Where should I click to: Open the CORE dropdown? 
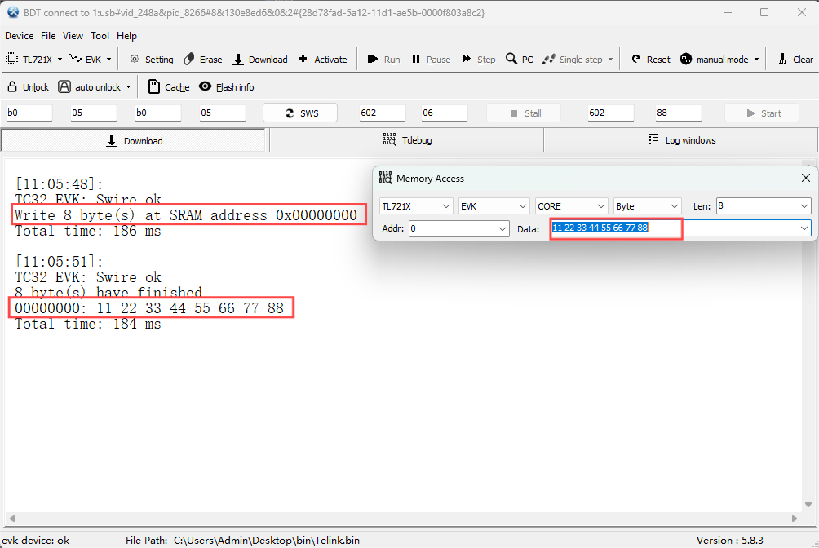tap(571, 206)
